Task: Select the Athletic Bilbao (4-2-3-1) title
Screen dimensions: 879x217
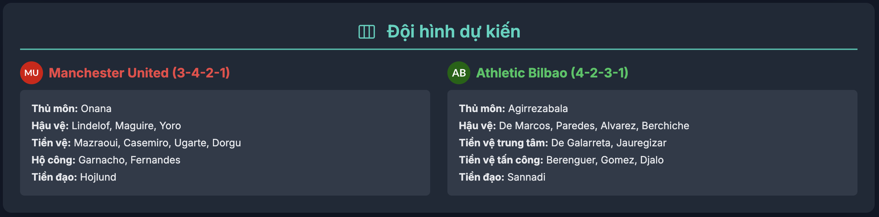Action: coord(552,73)
